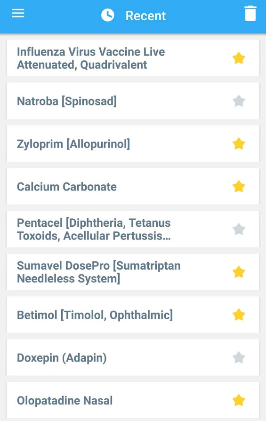Open the hamburger navigation menu

coord(18,13)
